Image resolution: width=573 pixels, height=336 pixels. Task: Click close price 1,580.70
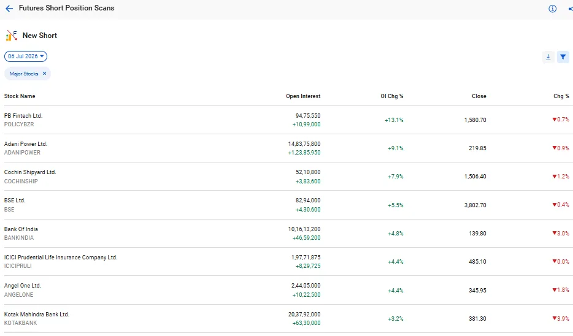point(475,120)
